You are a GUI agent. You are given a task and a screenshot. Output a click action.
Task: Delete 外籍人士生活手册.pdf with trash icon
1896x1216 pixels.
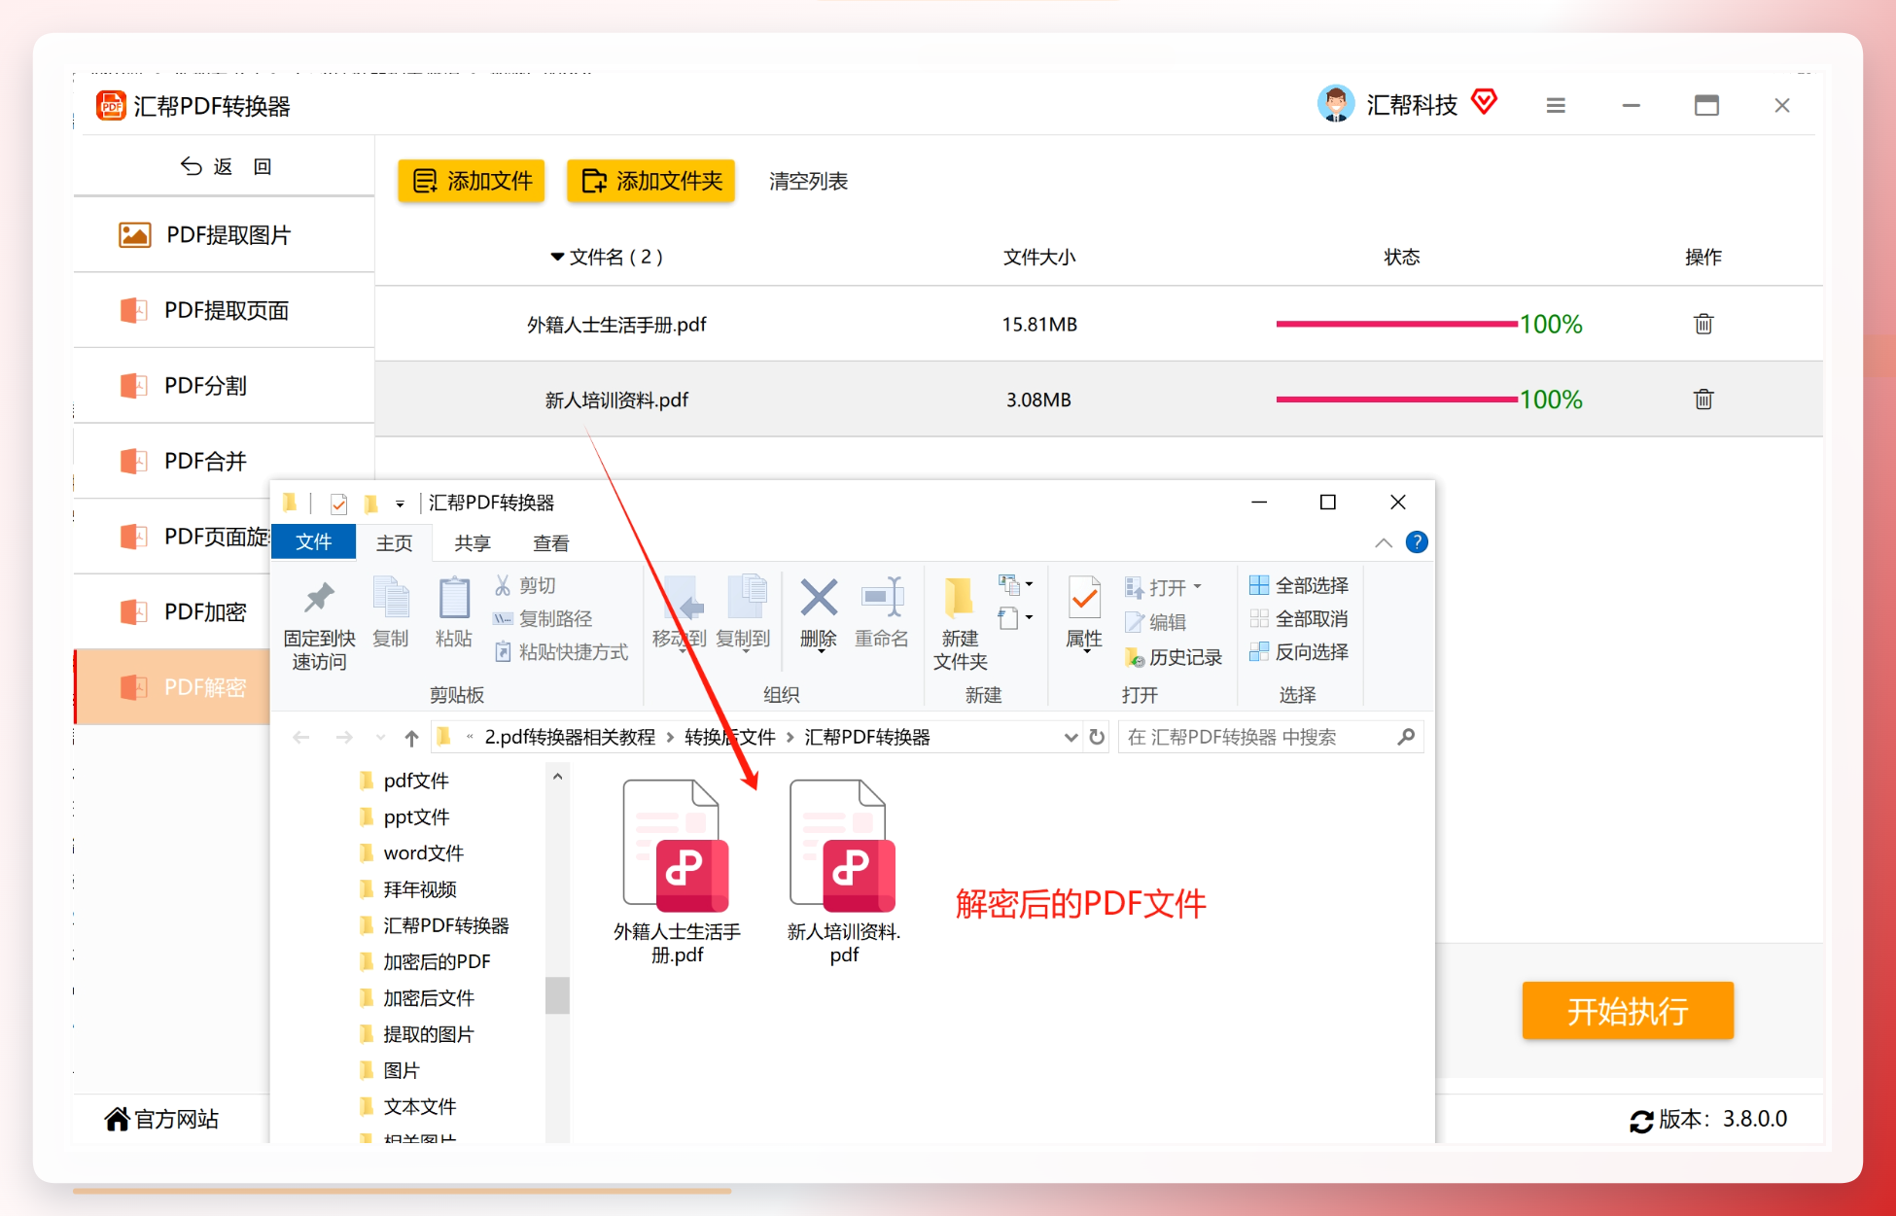tap(1703, 324)
